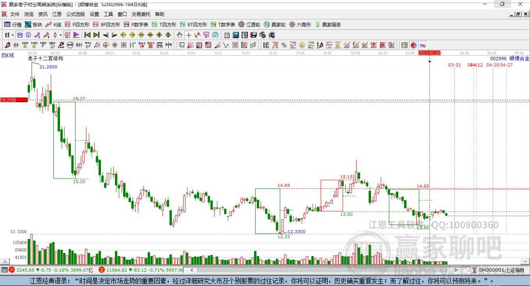Jump to the first bar with the green skip-back icon

(87, 35)
